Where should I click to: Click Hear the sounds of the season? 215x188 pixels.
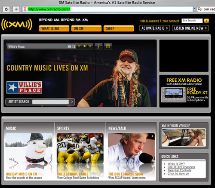(x=24, y=178)
